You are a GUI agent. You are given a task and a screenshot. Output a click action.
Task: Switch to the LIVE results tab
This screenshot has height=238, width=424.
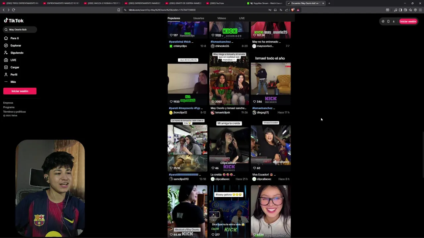(x=242, y=18)
